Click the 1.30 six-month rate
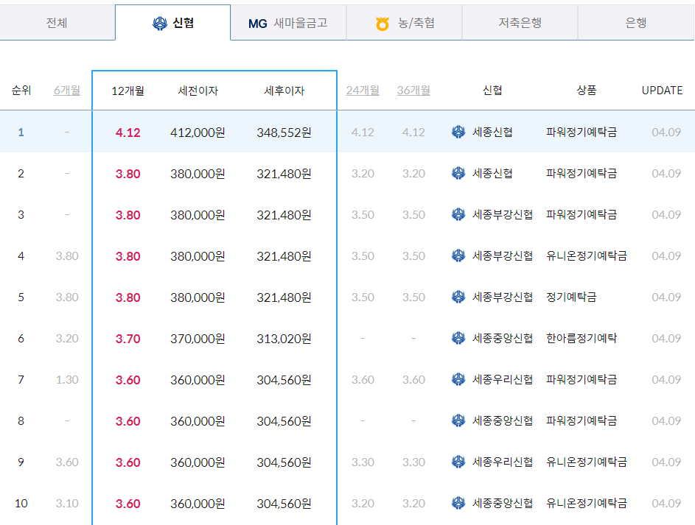The height and width of the screenshot is (525, 695). coord(67,380)
